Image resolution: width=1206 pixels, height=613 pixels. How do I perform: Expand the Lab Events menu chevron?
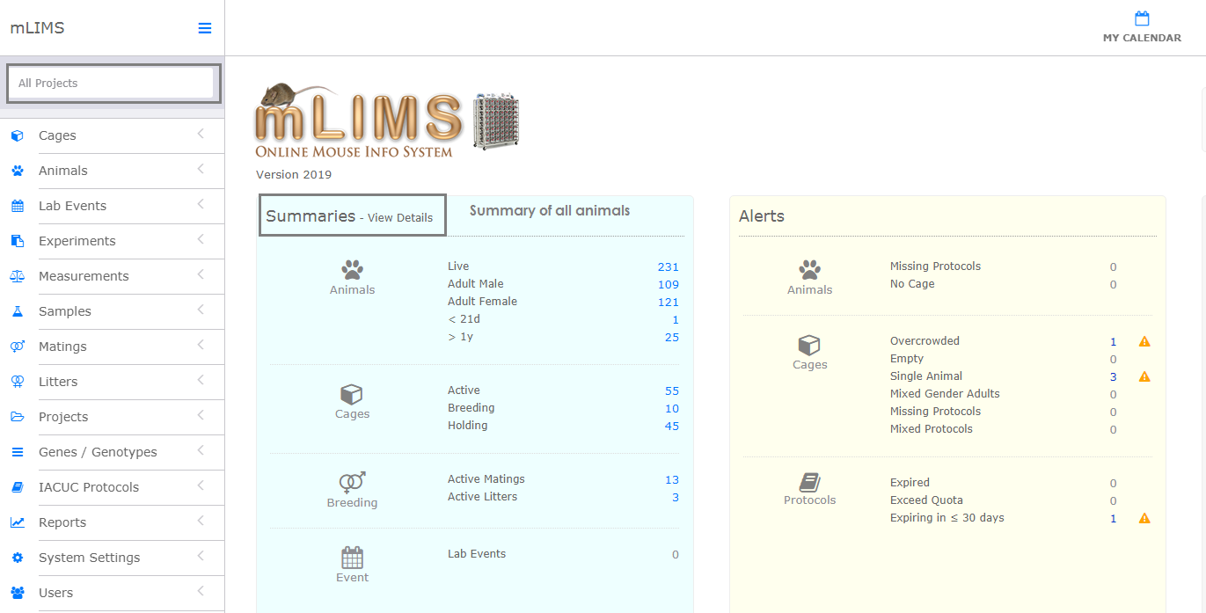coord(201,205)
